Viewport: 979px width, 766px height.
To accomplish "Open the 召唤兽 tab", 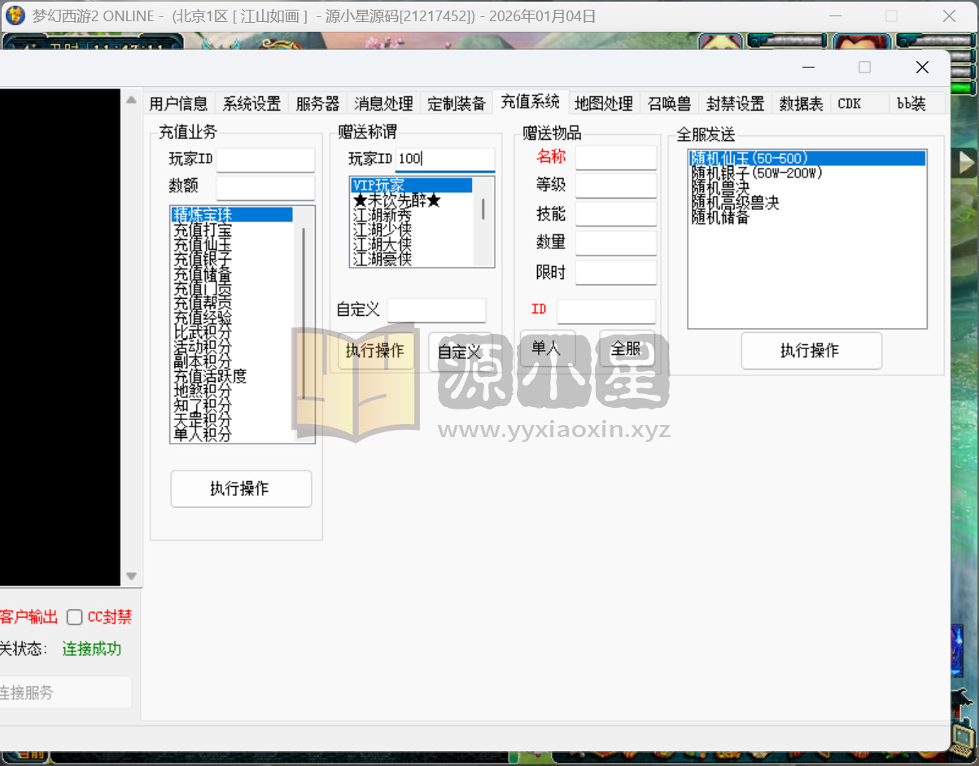I will coord(670,103).
